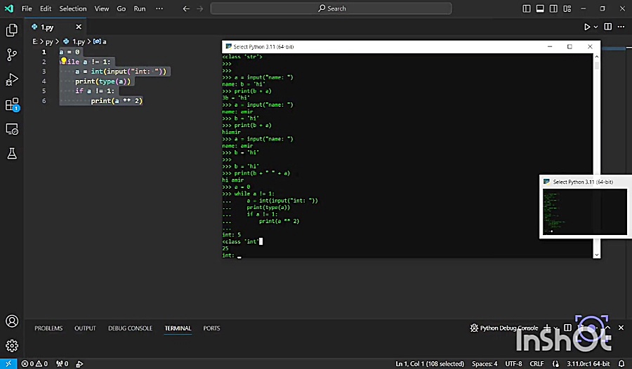The height and width of the screenshot is (369, 632).
Task: Select Python interpreter 3.11.0rc1 64-bit status
Action: click(x=588, y=364)
